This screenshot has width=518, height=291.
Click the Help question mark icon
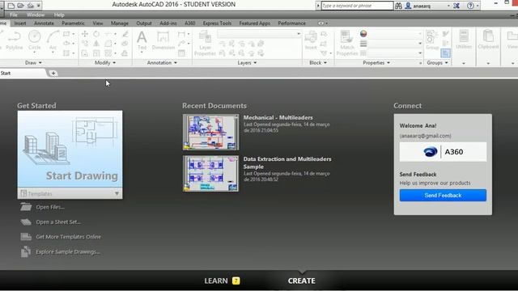[470, 6]
